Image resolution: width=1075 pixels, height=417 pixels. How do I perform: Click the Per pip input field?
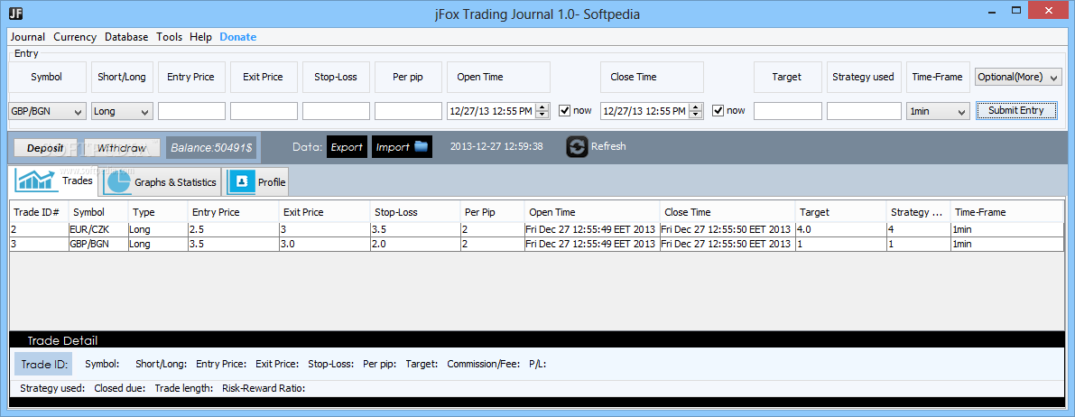409,111
